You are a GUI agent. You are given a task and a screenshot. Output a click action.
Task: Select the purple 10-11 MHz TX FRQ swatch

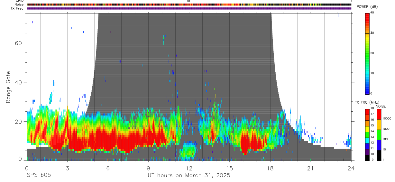tap(367, 152)
